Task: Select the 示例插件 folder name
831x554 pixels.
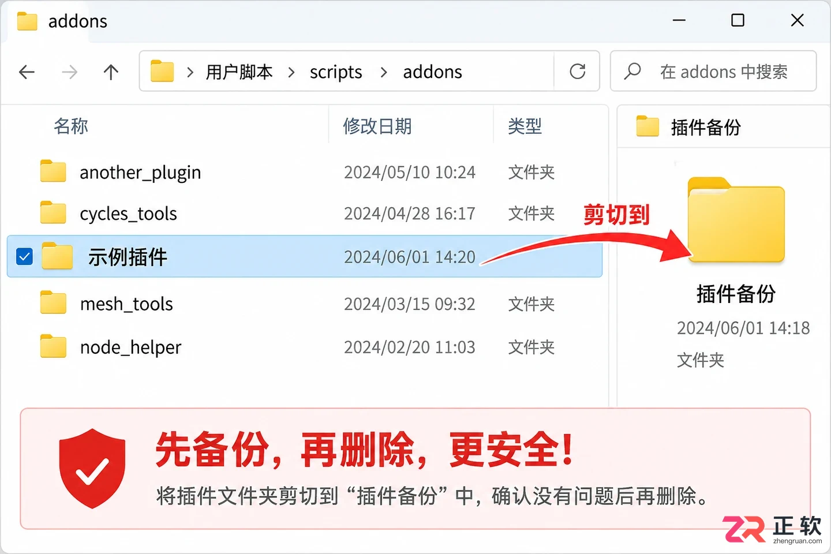Action: coord(128,257)
